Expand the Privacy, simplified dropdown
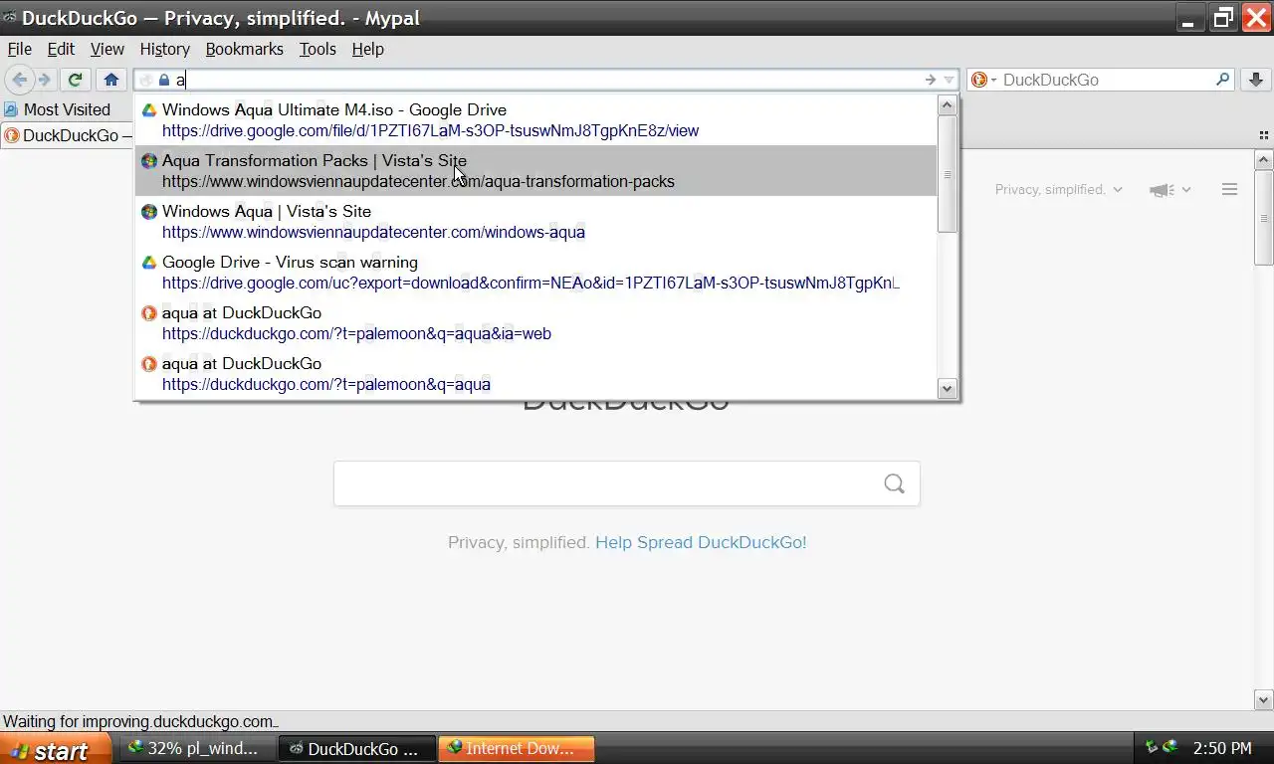 click(x=1059, y=189)
